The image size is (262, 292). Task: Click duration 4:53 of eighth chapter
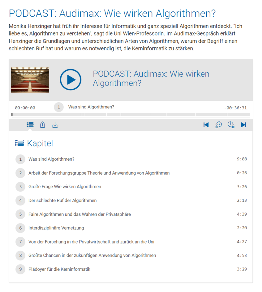click(242, 255)
